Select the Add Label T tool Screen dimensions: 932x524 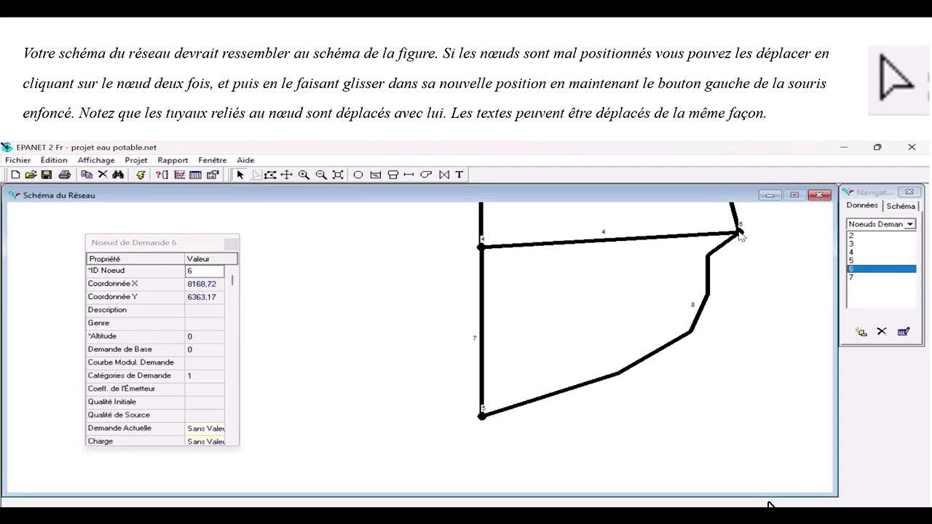(459, 175)
